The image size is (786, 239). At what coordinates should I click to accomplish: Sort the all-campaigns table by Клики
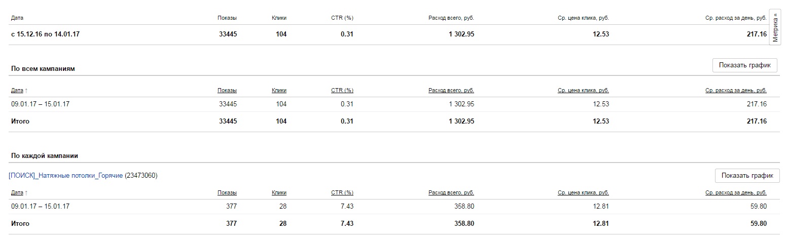(279, 91)
